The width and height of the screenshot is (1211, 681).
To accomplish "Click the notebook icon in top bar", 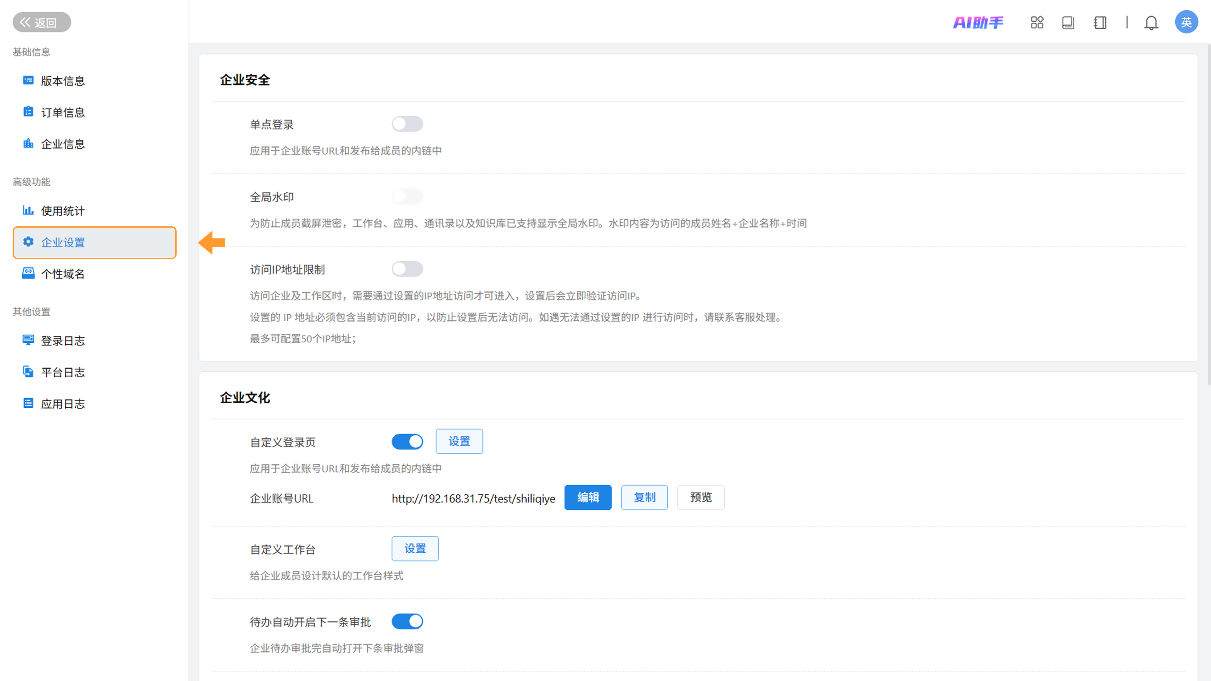I will [1100, 22].
